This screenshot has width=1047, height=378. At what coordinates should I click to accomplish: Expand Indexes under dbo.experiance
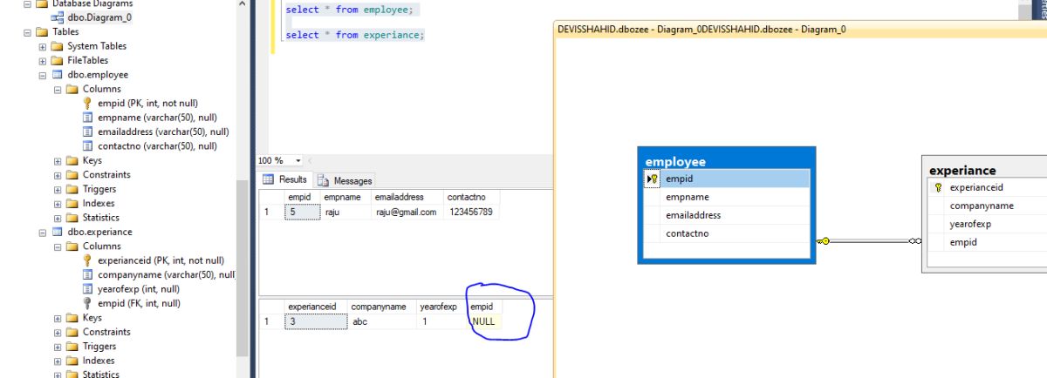(58, 361)
